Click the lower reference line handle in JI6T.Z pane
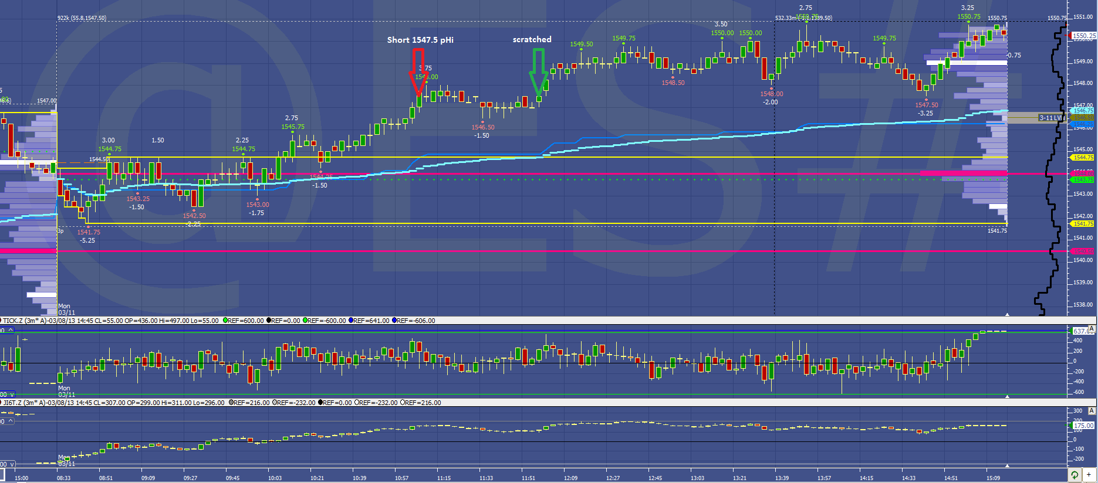The width and height of the screenshot is (1098, 483). 7,464
